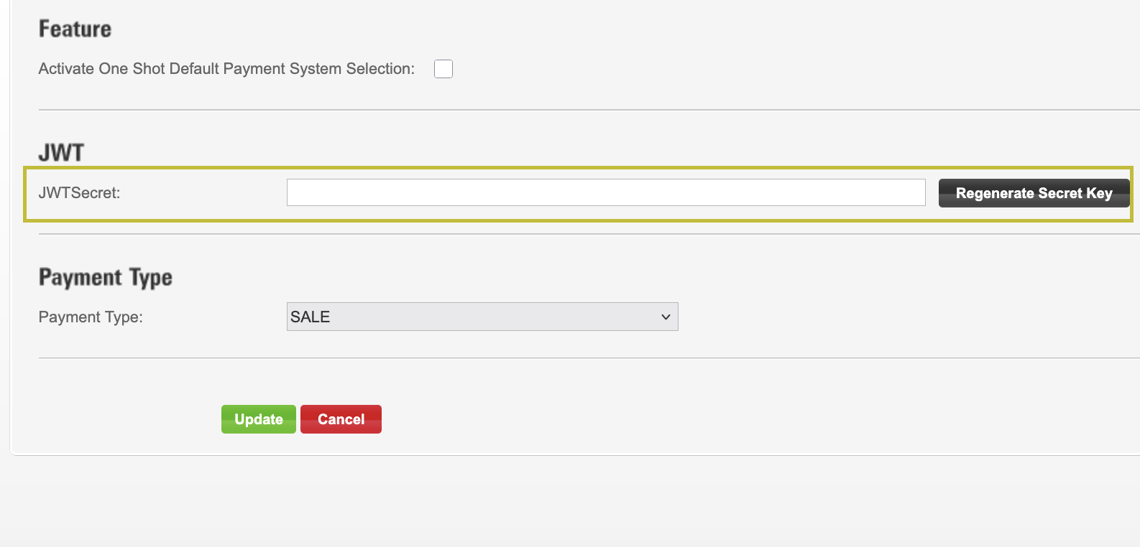Click the blank space right of the Cancel button
The height and width of the screenshot is (547, 1140).
647,419
